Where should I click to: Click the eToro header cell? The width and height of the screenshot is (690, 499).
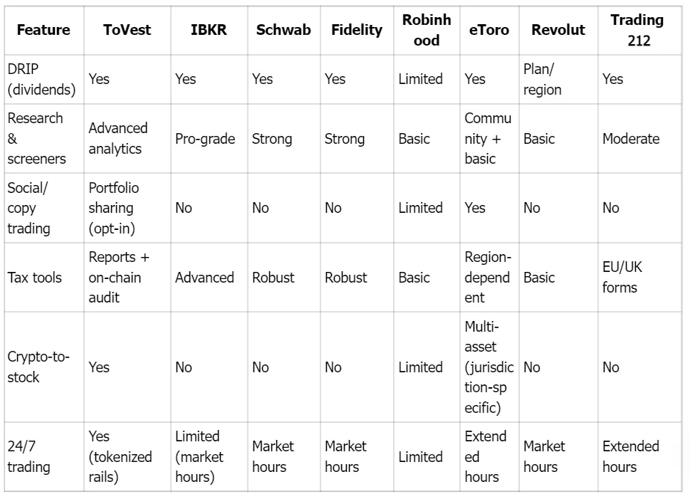[488, 30]
